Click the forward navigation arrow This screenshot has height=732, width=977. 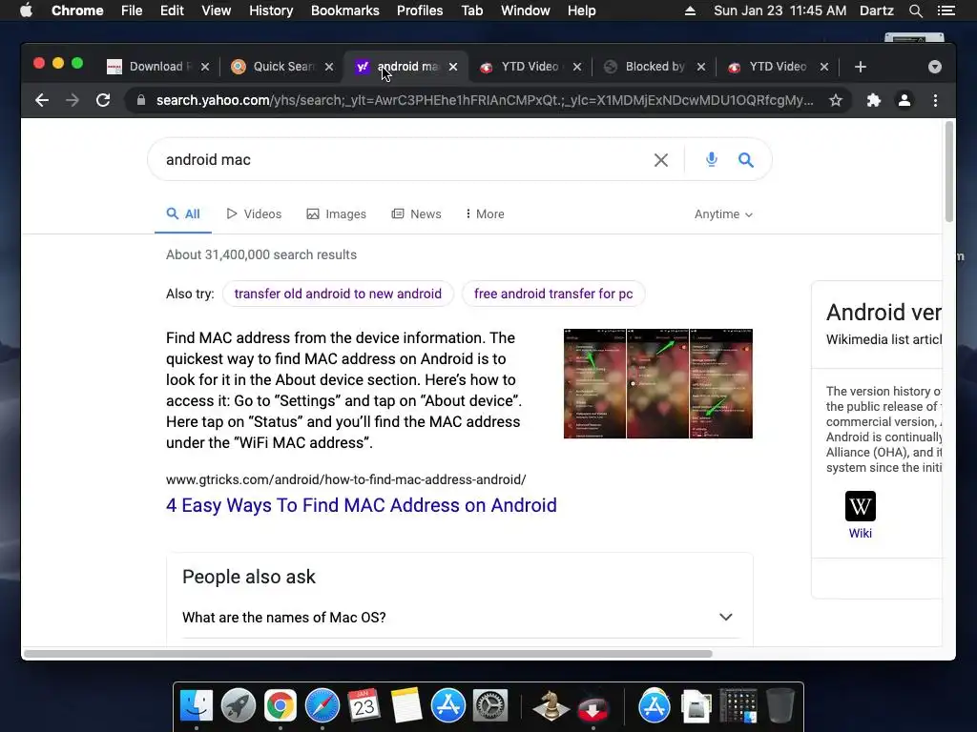(73, 100)
